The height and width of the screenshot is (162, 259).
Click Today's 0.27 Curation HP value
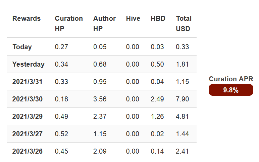(61, 47)
